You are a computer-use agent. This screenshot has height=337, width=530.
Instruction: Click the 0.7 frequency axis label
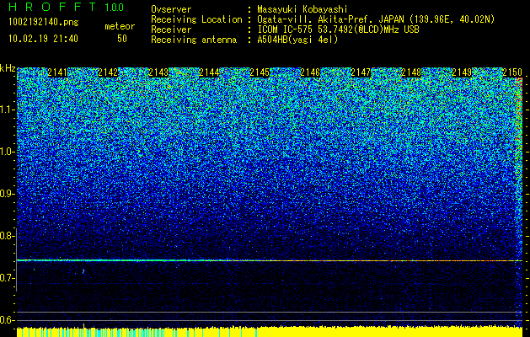[x=7, y=278]
